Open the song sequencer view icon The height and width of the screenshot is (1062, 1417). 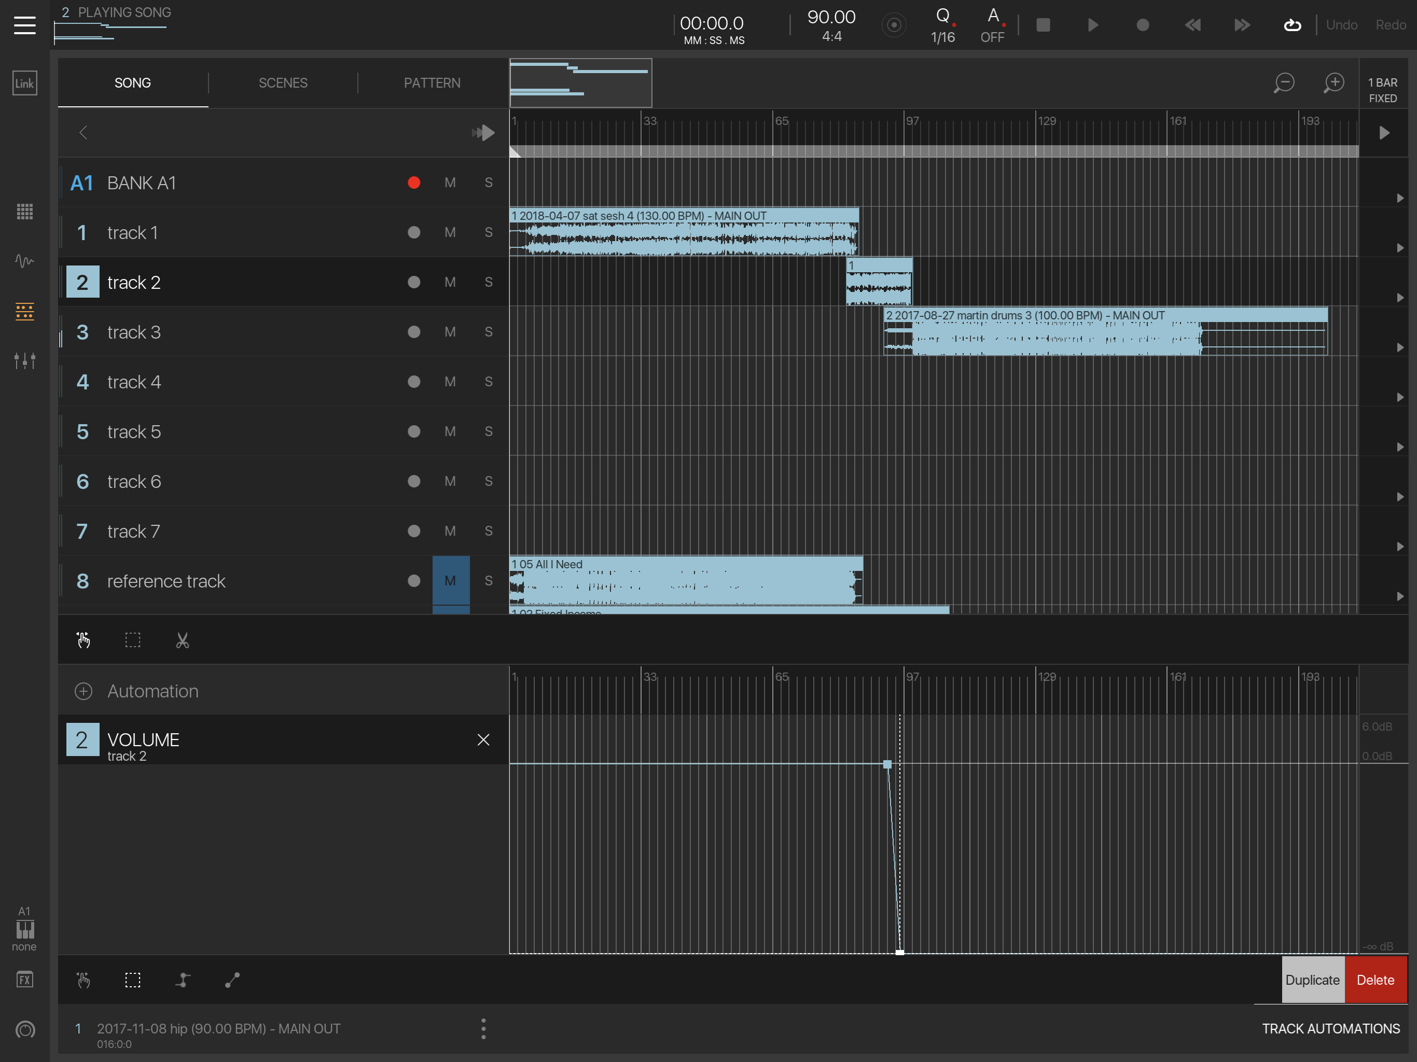coord(24,311)
